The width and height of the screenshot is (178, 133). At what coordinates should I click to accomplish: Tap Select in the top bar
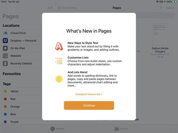pos(170,8)
